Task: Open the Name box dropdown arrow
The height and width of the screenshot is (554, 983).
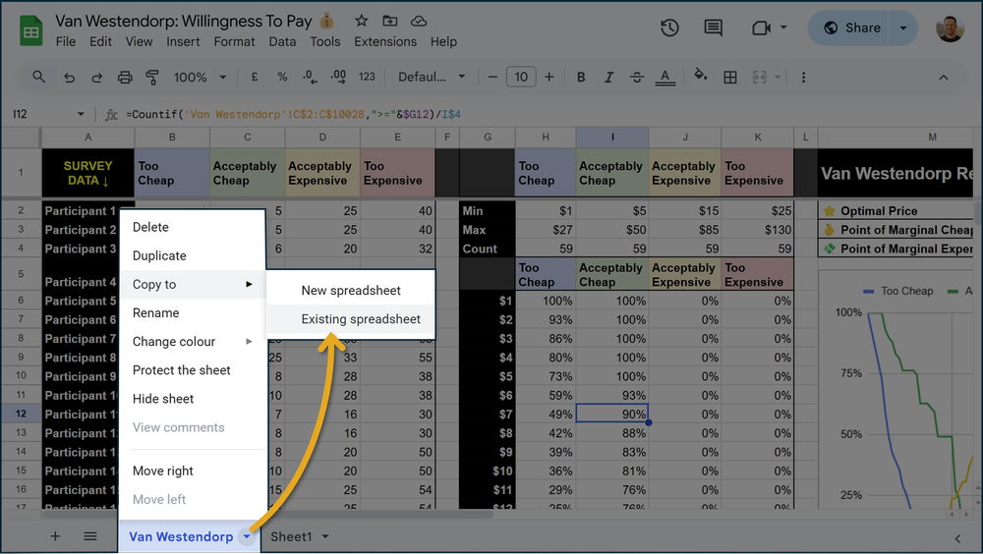Action: pyautogui.click(x=81, y=114)
